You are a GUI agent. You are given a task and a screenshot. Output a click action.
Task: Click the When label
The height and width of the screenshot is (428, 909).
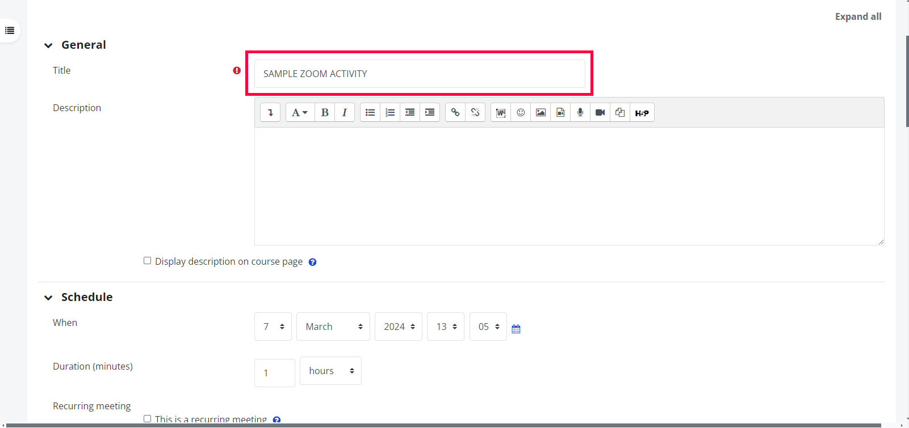(65, 323)
